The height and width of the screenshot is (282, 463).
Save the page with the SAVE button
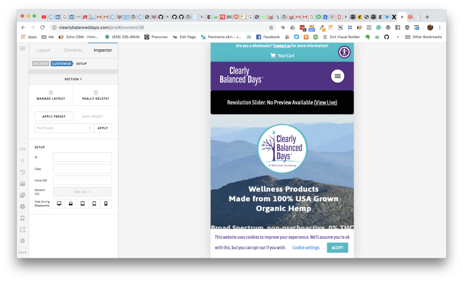23,253
